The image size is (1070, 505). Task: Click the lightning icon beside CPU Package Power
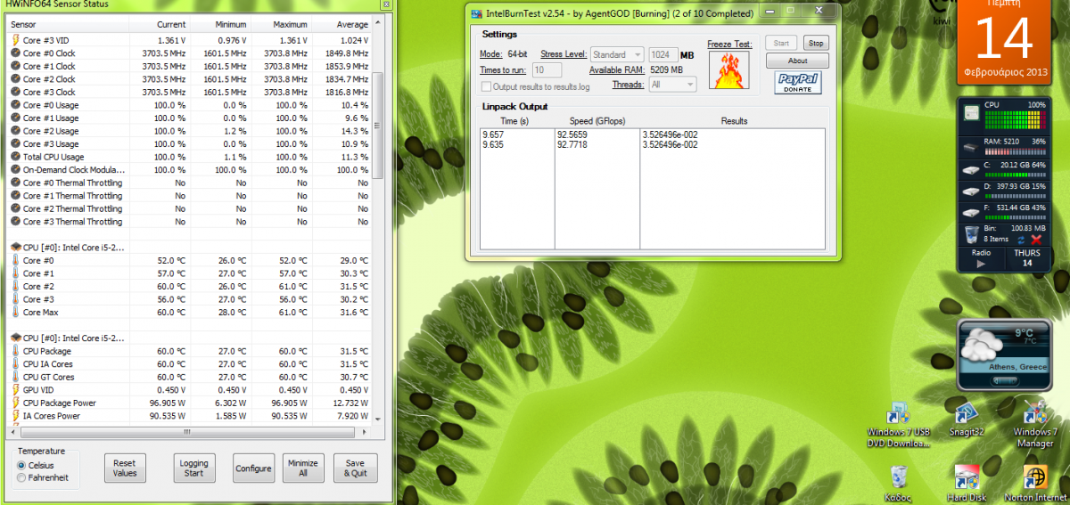(x=15, y=403)
